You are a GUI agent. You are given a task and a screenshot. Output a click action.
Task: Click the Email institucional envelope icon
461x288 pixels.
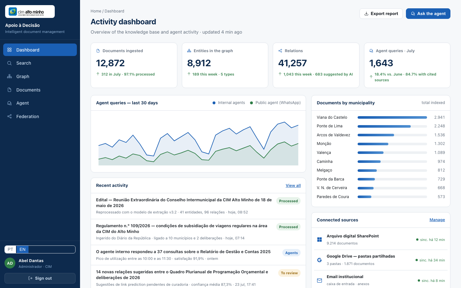tap(319, 281)
